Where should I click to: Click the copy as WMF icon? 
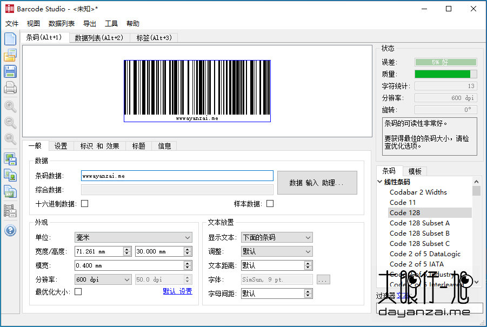pyautogui.click(x=10, y=191)
